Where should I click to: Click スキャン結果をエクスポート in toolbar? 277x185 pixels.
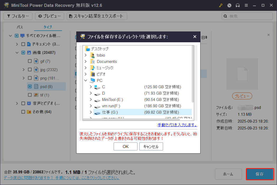click(x=96, y=16)
